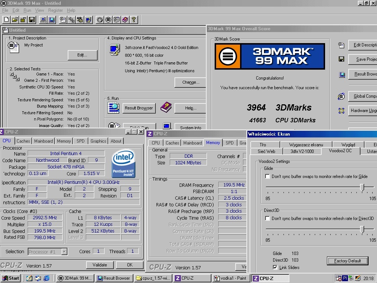Click the Edit... project description button
The image size is (377, 283).
tap(82, 55)
